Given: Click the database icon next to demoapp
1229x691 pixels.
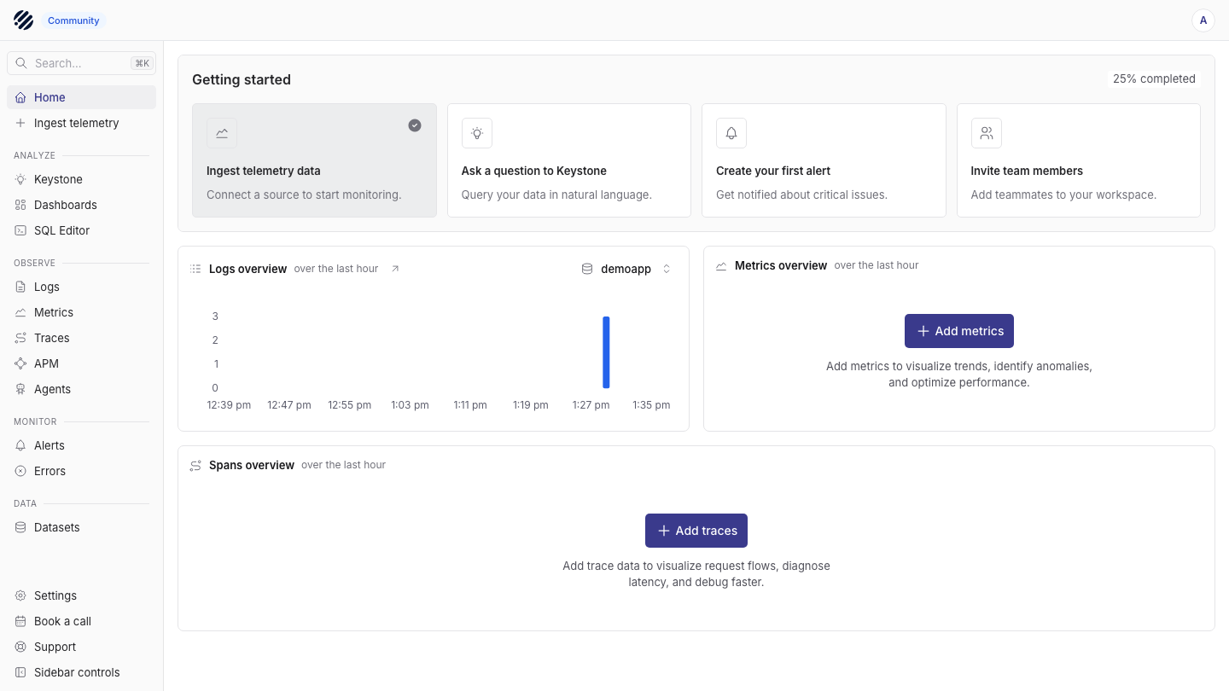Looking at the screenshot, I should [587, 269].
